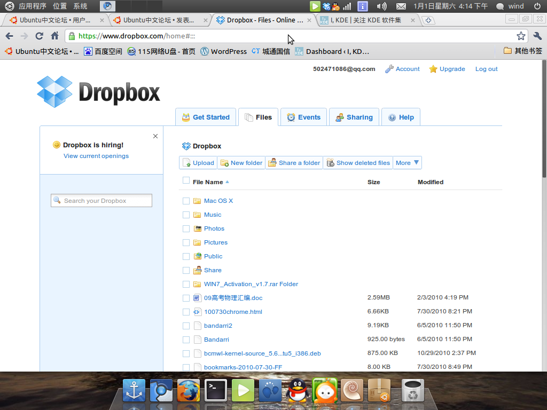Check the box for Share folder
The image size is (547, 410).
[x=186, y=271]
